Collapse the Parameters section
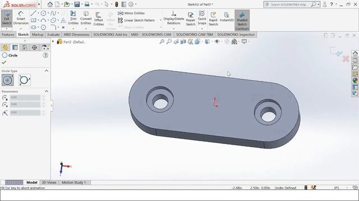This screenshot has width=359, height=201. pyautogui.click(x=47, y=92)
